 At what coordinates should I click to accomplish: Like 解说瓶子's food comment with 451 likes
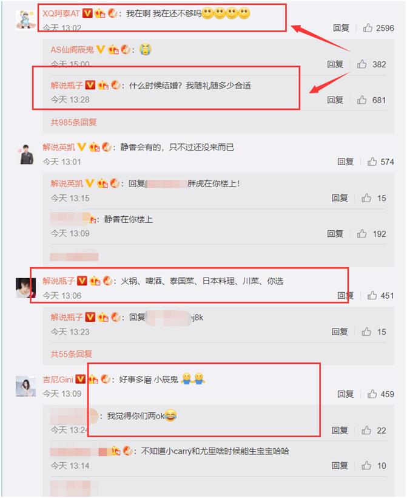pyautogui.click(x=372, y=296)
